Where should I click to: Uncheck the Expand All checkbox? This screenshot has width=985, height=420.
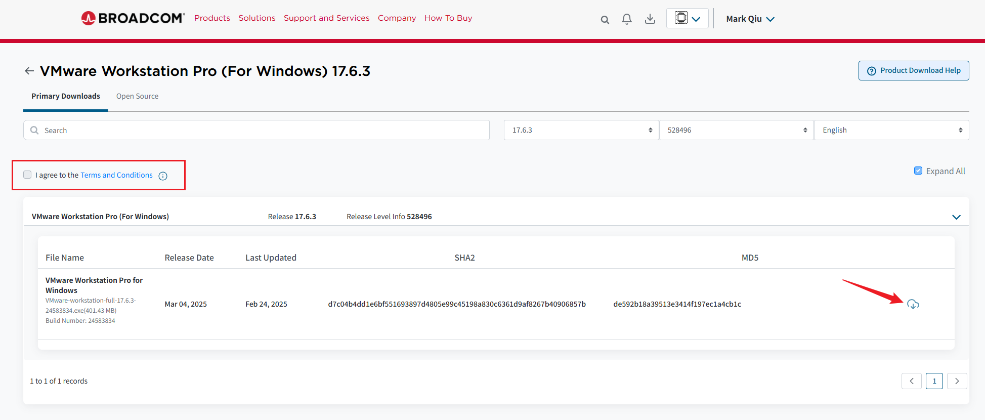[x=918, y=171]
